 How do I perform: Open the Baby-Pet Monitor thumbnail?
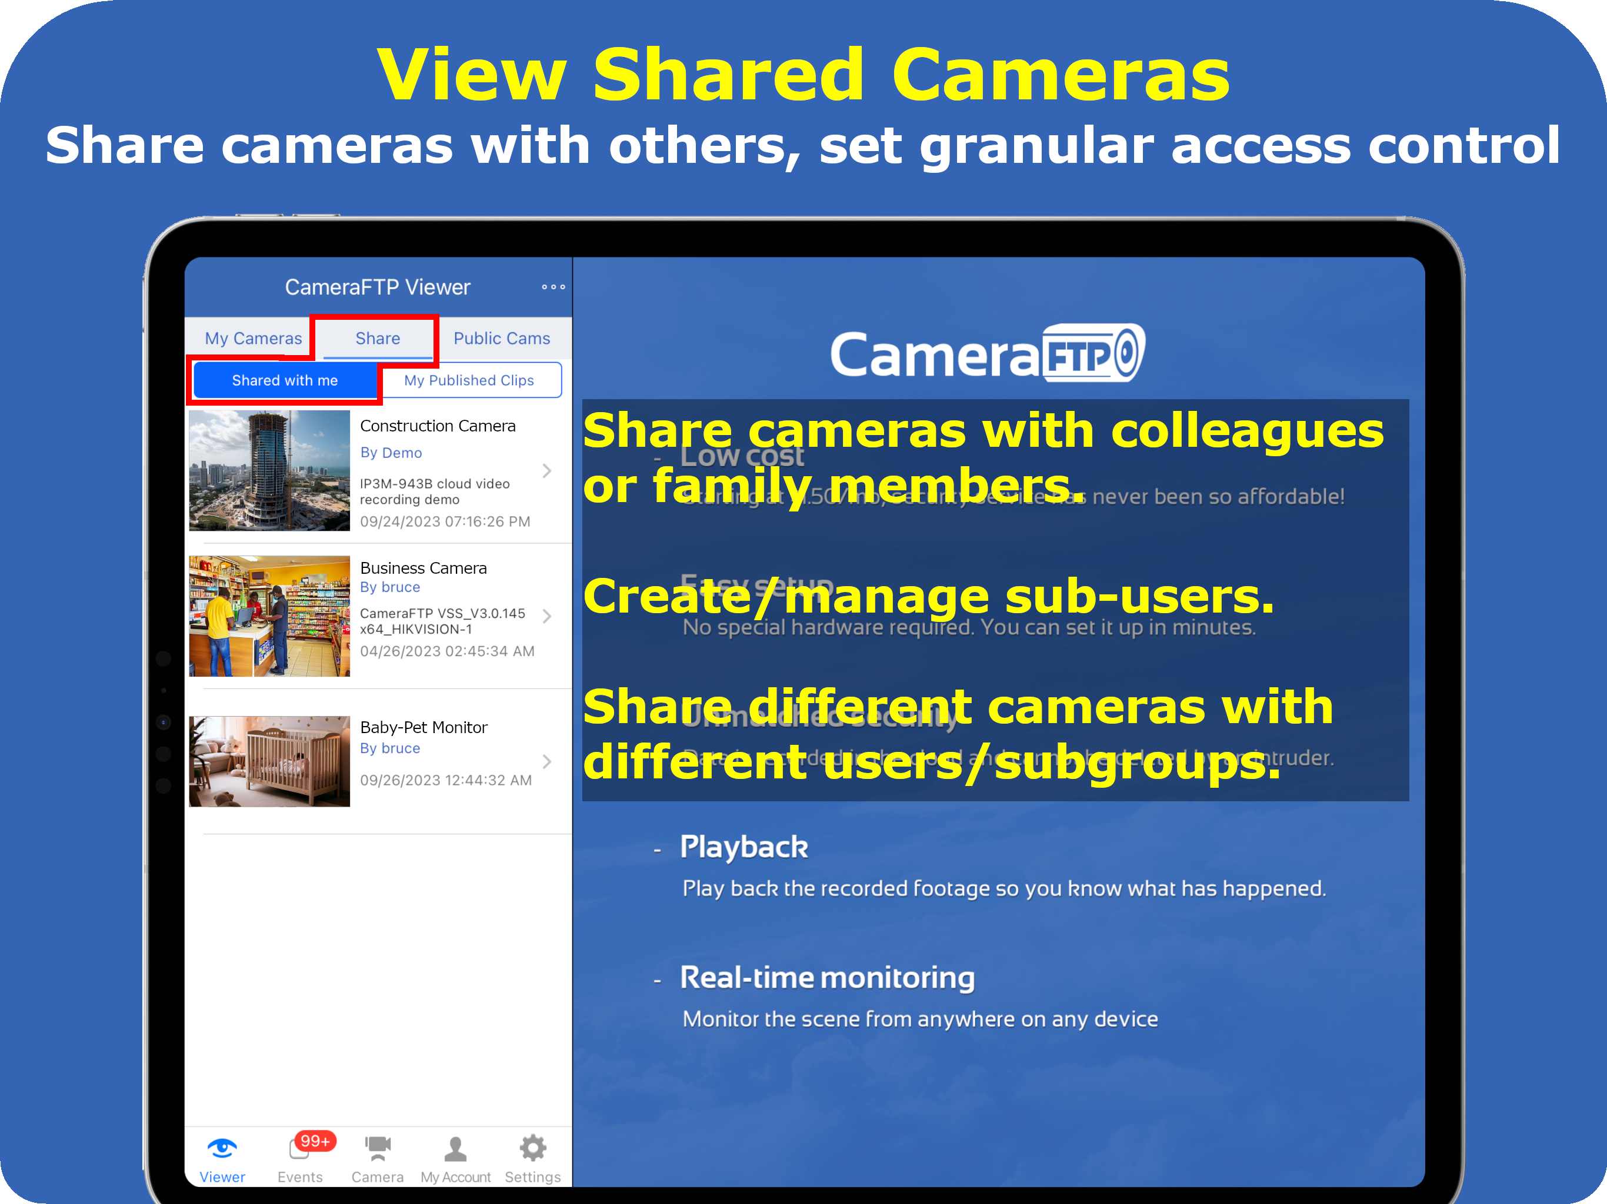coord(269,761)
